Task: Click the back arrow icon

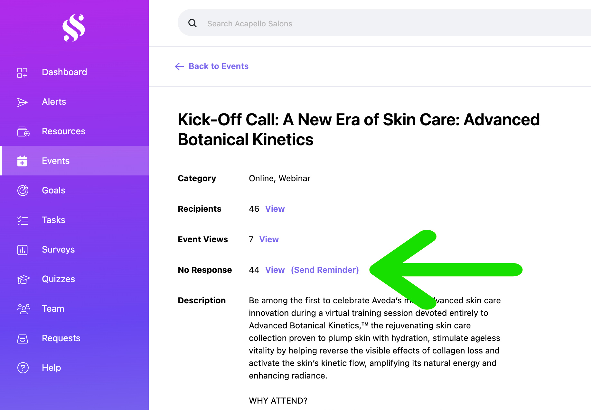Action: pos(179,66)
